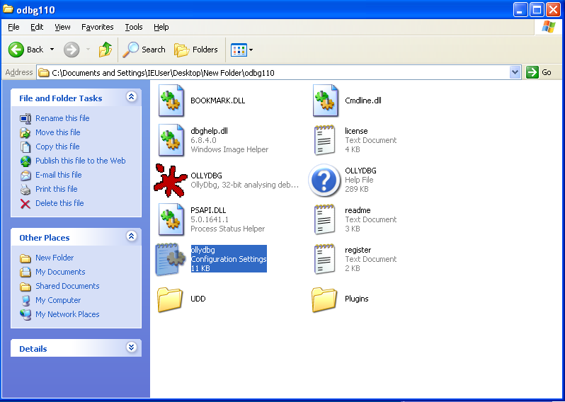
Task: Click Move this file
Action: (x=57, y=132)
